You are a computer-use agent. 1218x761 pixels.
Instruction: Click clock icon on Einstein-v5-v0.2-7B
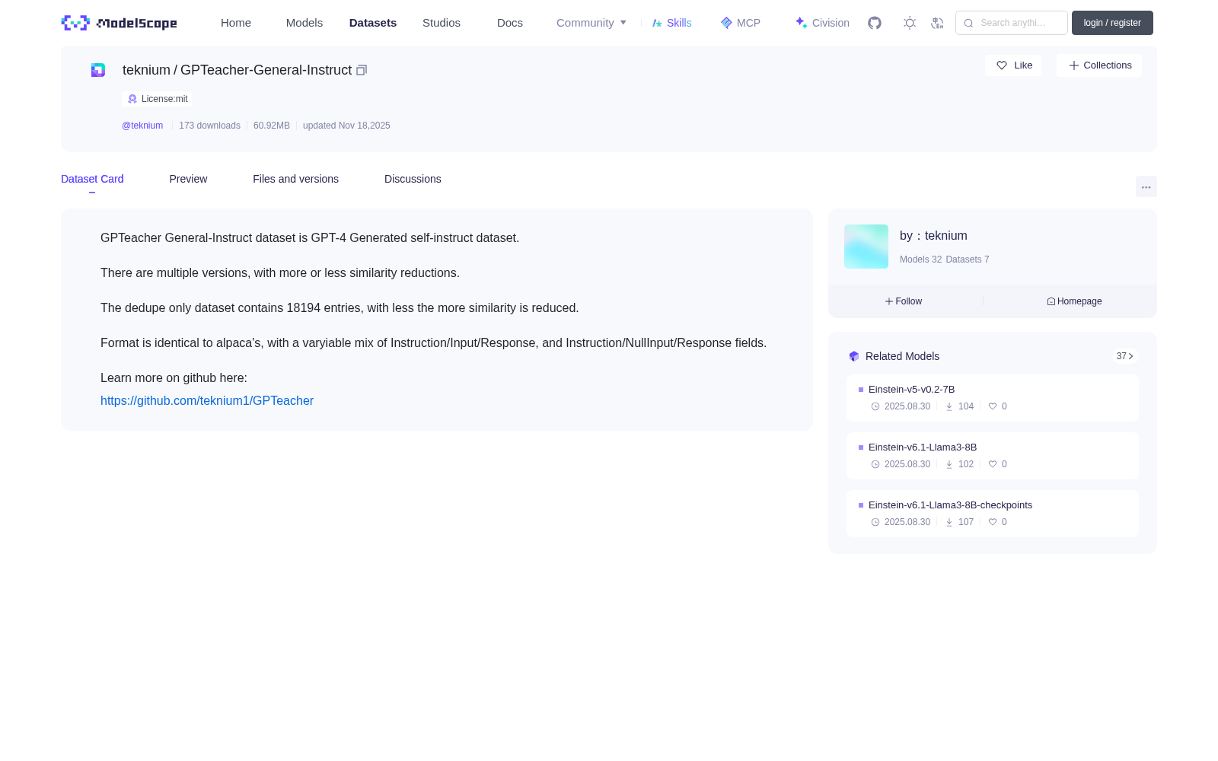[875, 406]
